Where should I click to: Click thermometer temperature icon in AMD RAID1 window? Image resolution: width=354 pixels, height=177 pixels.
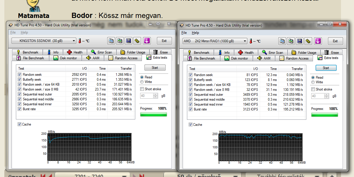251,41
